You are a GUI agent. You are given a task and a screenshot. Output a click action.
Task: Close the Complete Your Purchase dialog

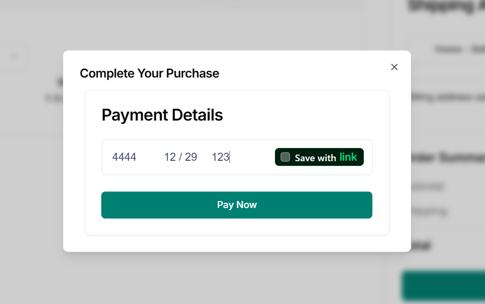click(394, 67)
